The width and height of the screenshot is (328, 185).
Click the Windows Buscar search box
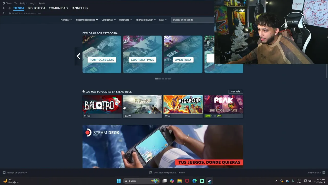142,181
